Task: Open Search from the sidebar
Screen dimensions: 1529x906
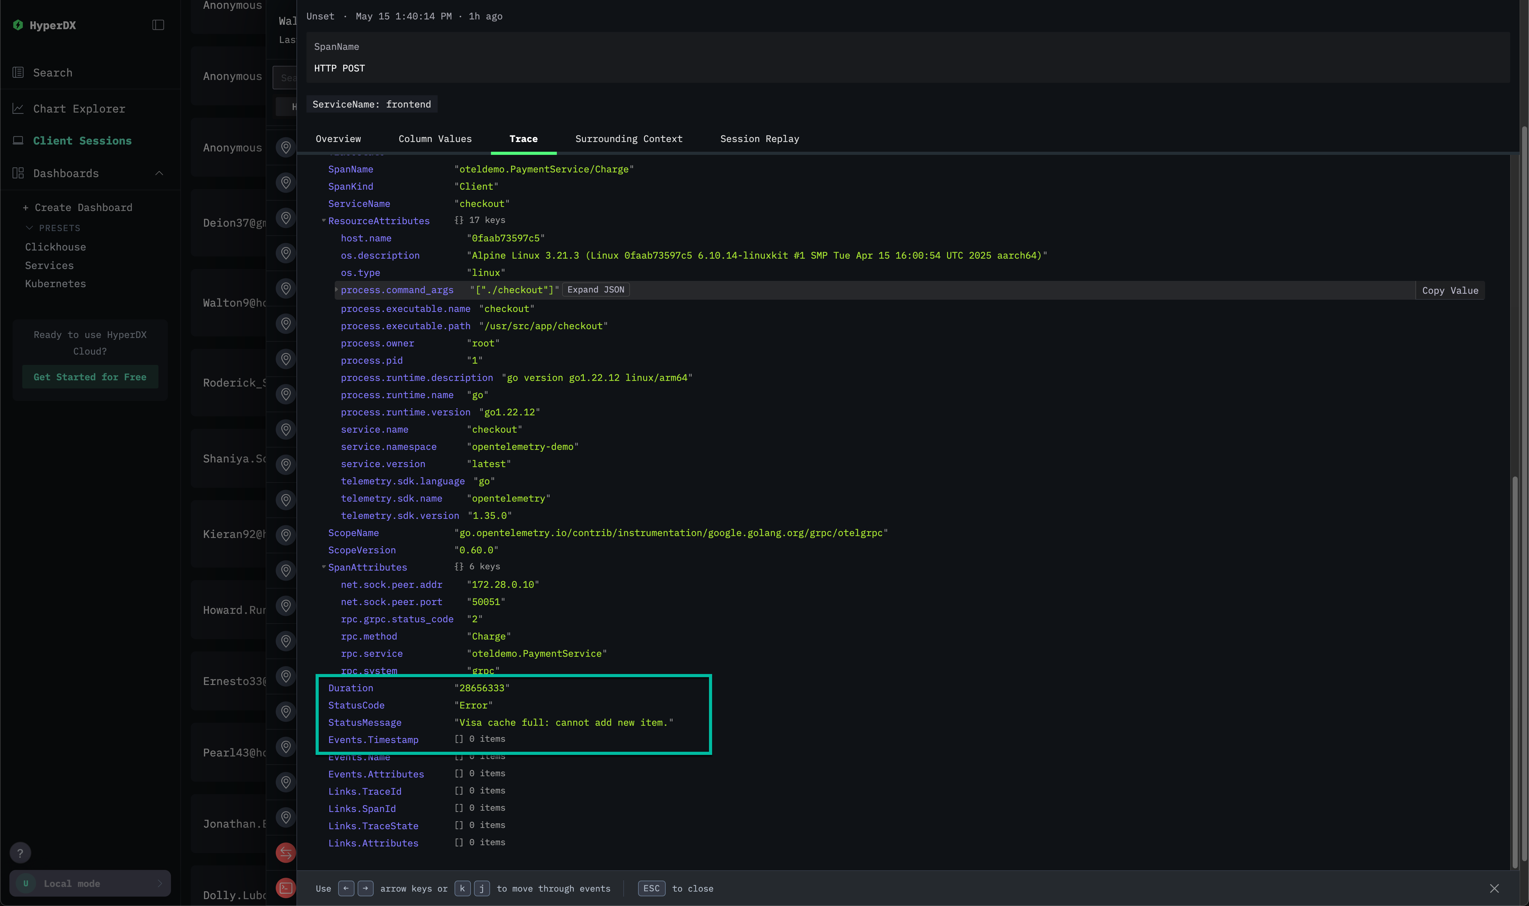Action: 52,73
